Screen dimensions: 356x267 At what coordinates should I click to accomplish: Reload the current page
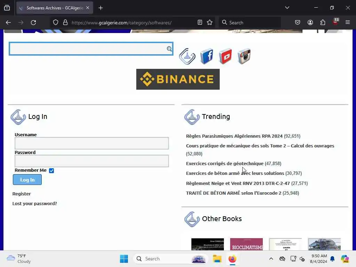pos(33,23)
